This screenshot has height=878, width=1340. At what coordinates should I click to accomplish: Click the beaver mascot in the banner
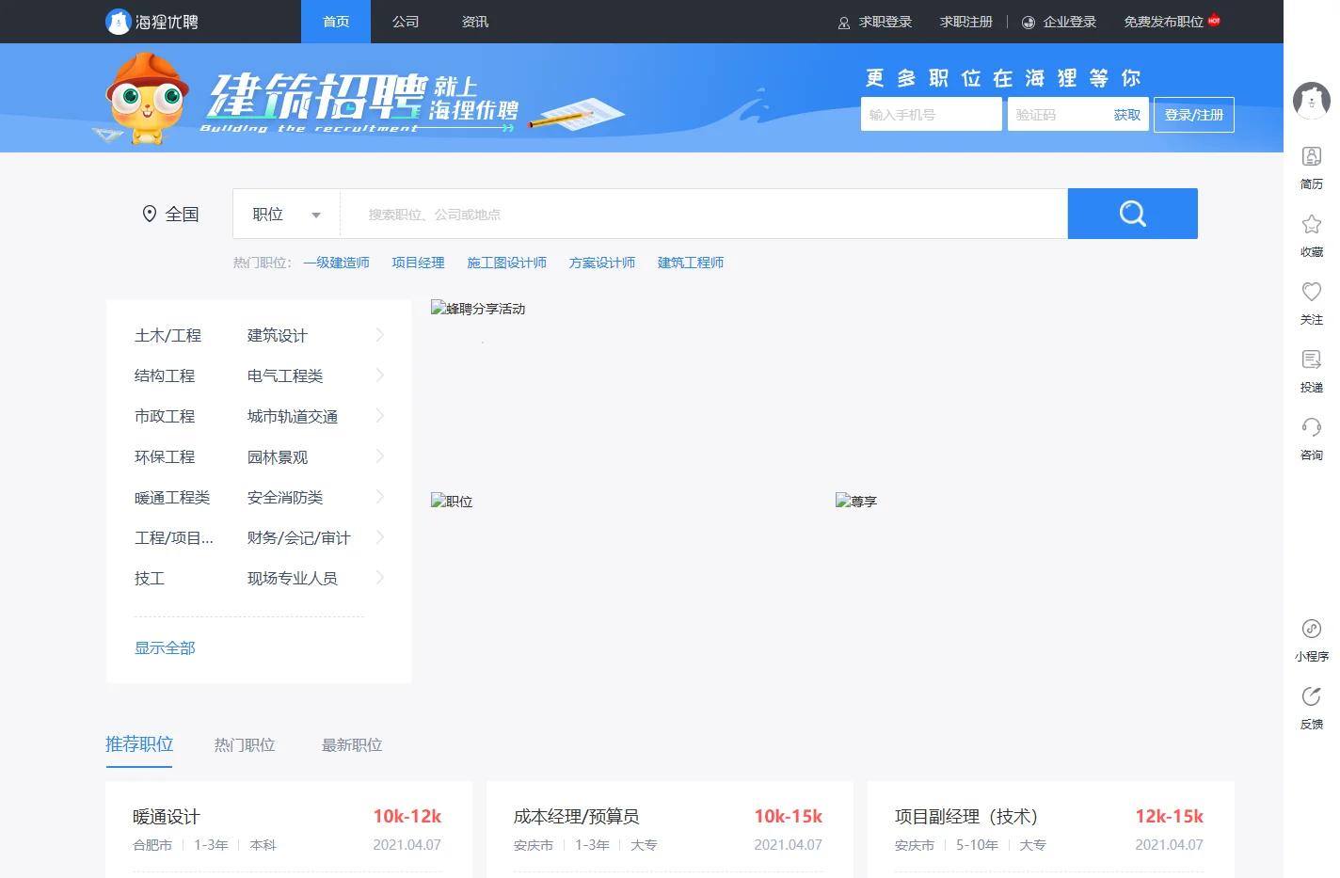pos(147,98)
